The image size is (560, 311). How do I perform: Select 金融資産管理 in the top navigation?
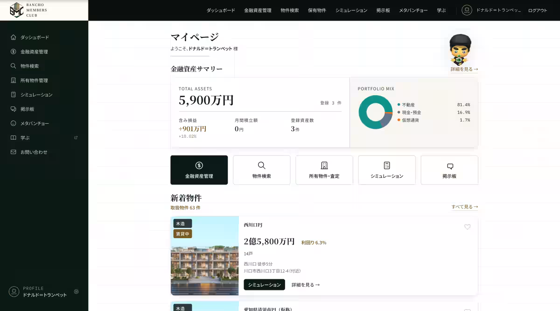pos(258,10)
